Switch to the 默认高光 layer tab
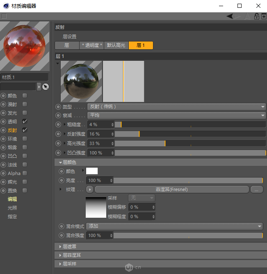 pyautogui.click(x=116, y=45)
